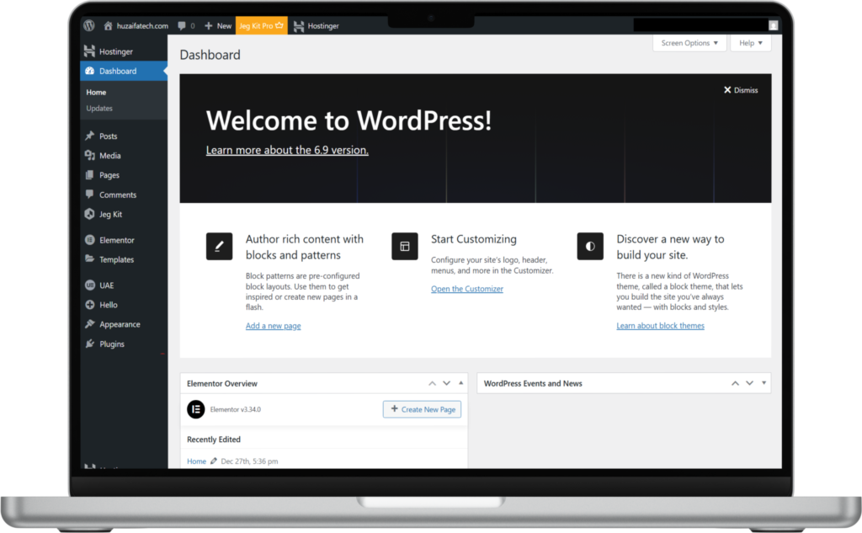Click huzaifatech.com site name in admin bar

(x=142, y=26)
